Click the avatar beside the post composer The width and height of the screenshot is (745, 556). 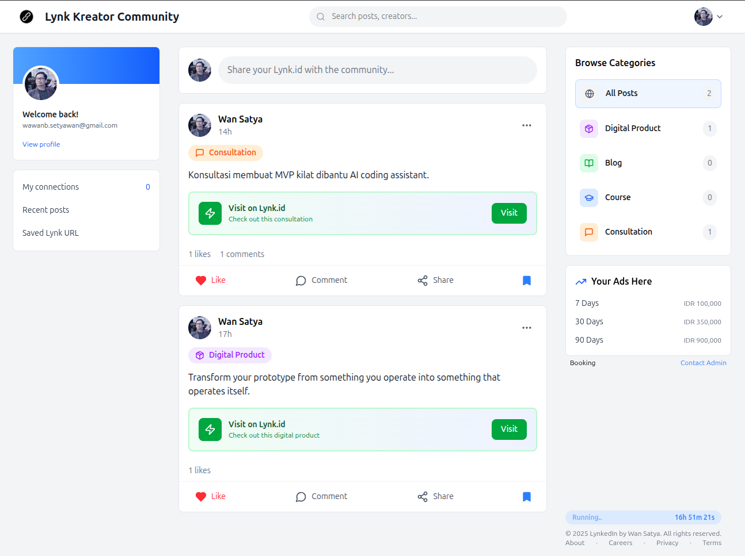pos(200,70)
